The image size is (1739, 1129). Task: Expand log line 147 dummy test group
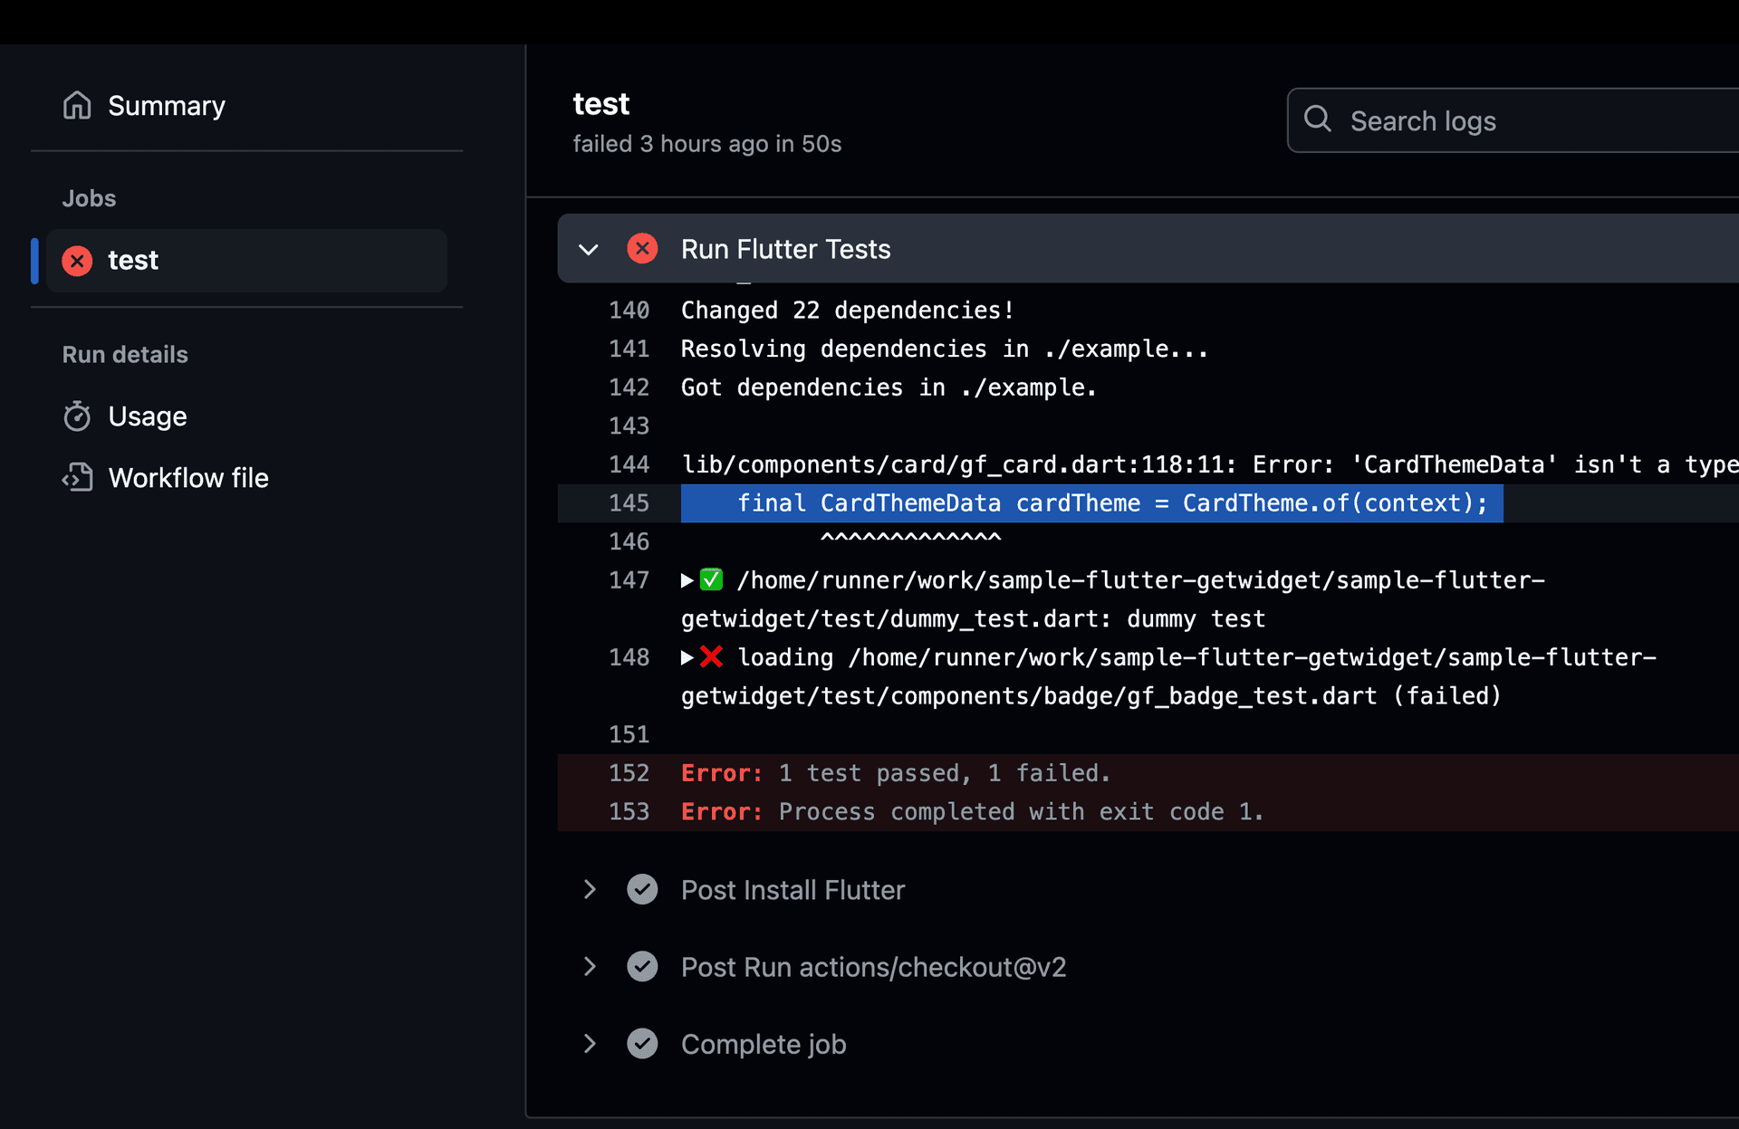687,580
